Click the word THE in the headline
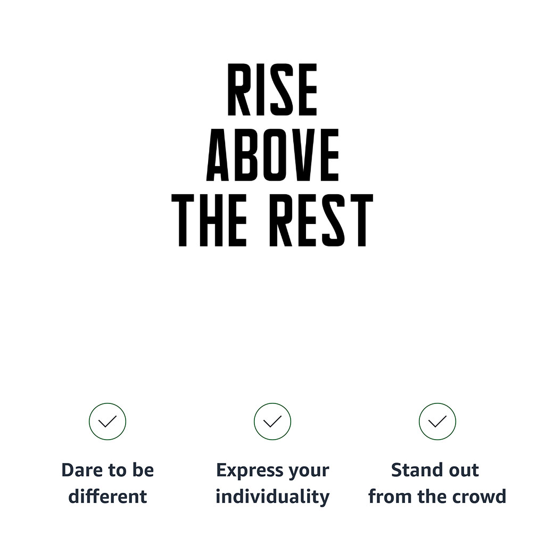Image resolution: width=545 pixels, height=545 pixels. pos(209,220)
